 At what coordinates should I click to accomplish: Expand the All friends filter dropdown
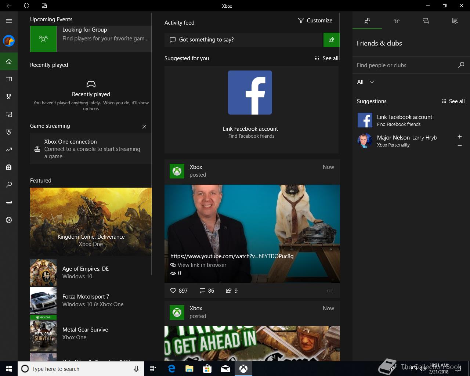[366, 82]
